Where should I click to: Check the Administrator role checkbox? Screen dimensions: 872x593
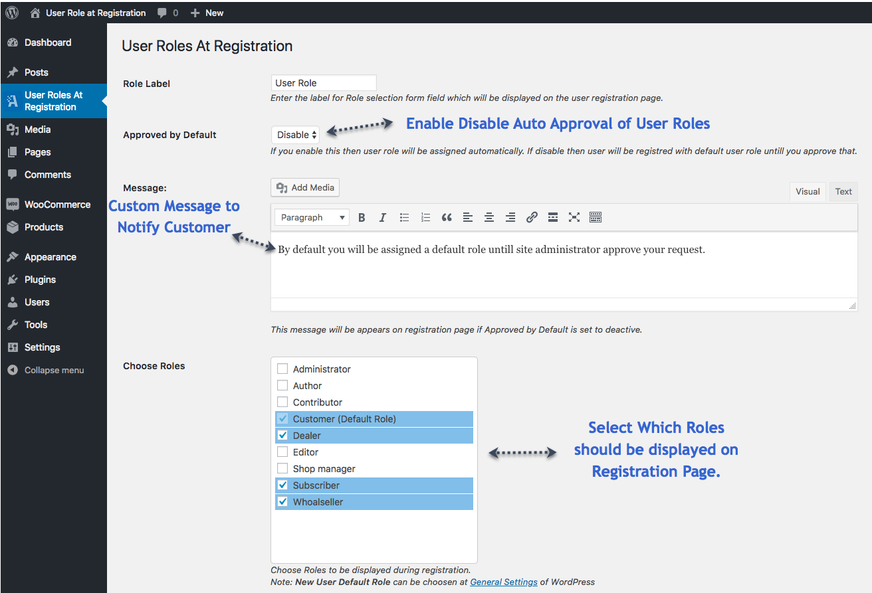click(x=282, y=369)
